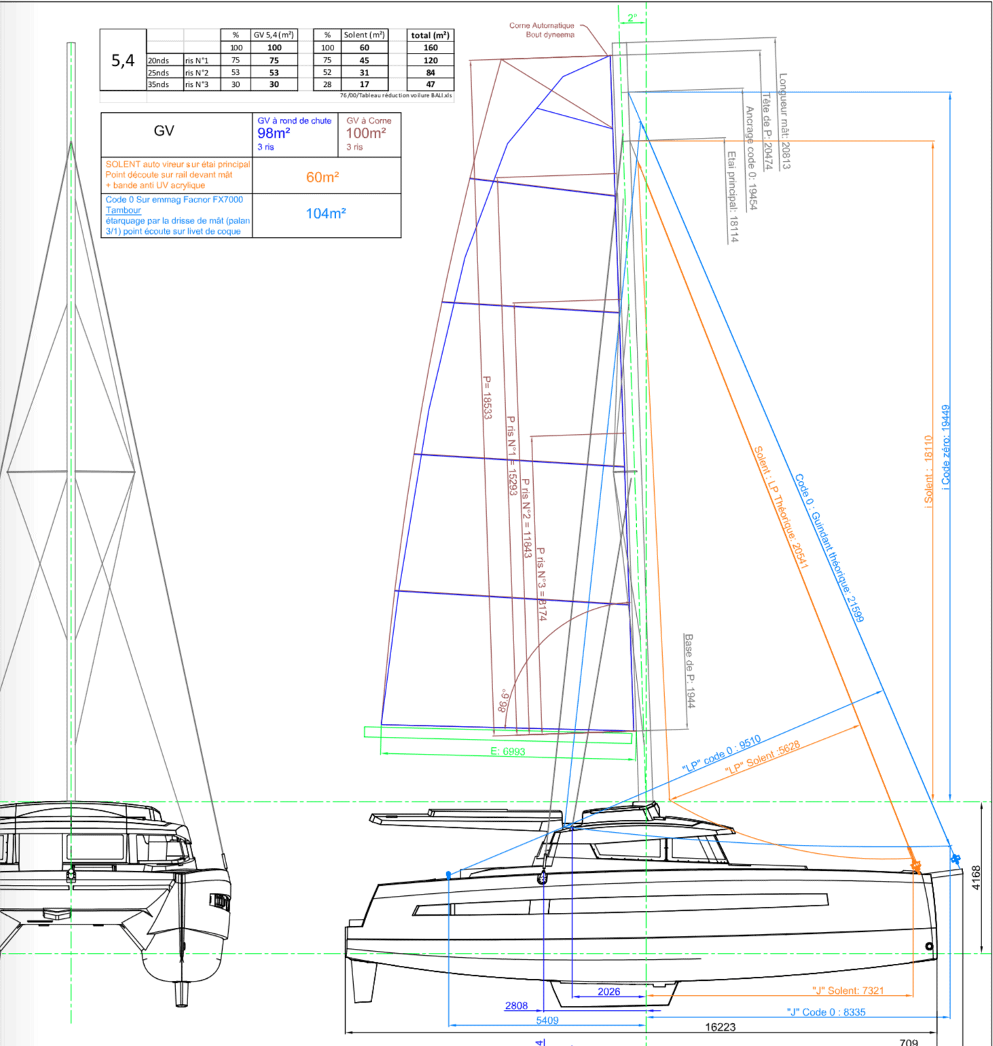Screen dimensions: 993x1046
Task: Click the Corne Automatique Bout dyneema label
Action: [542, 31]
